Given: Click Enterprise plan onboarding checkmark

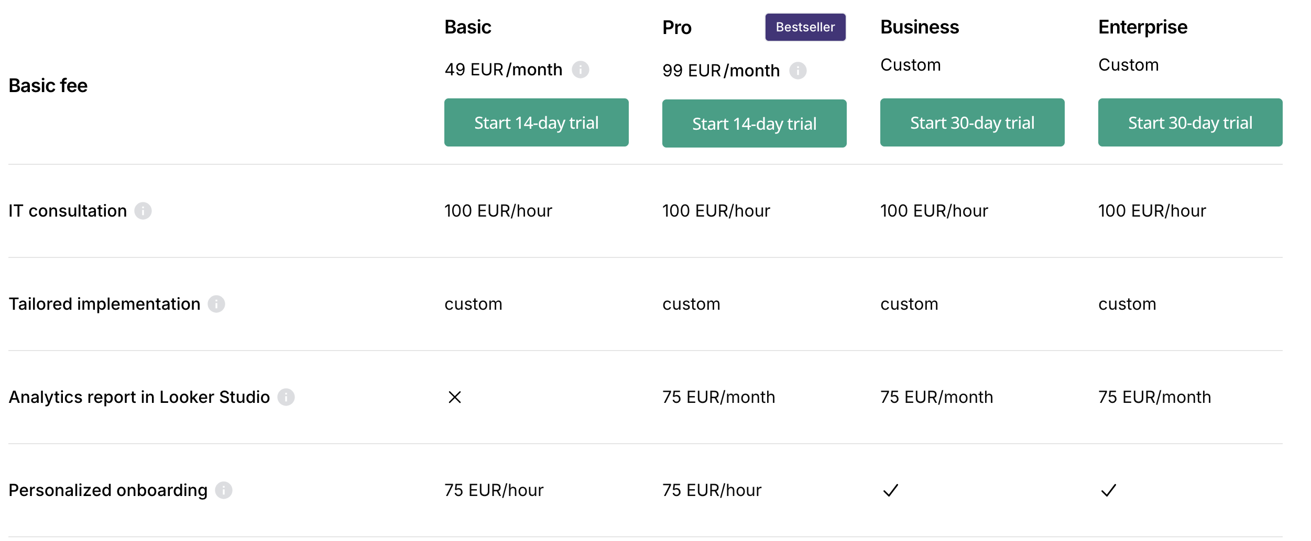Looking at the screenshot, I should (1109, 490).
